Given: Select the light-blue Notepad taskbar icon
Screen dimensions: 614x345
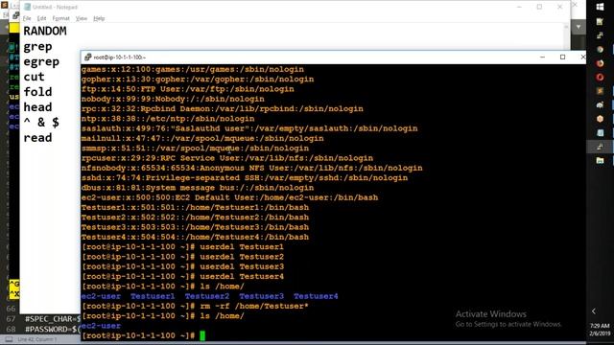Looking at the screenshot, I should coord(600,133).
